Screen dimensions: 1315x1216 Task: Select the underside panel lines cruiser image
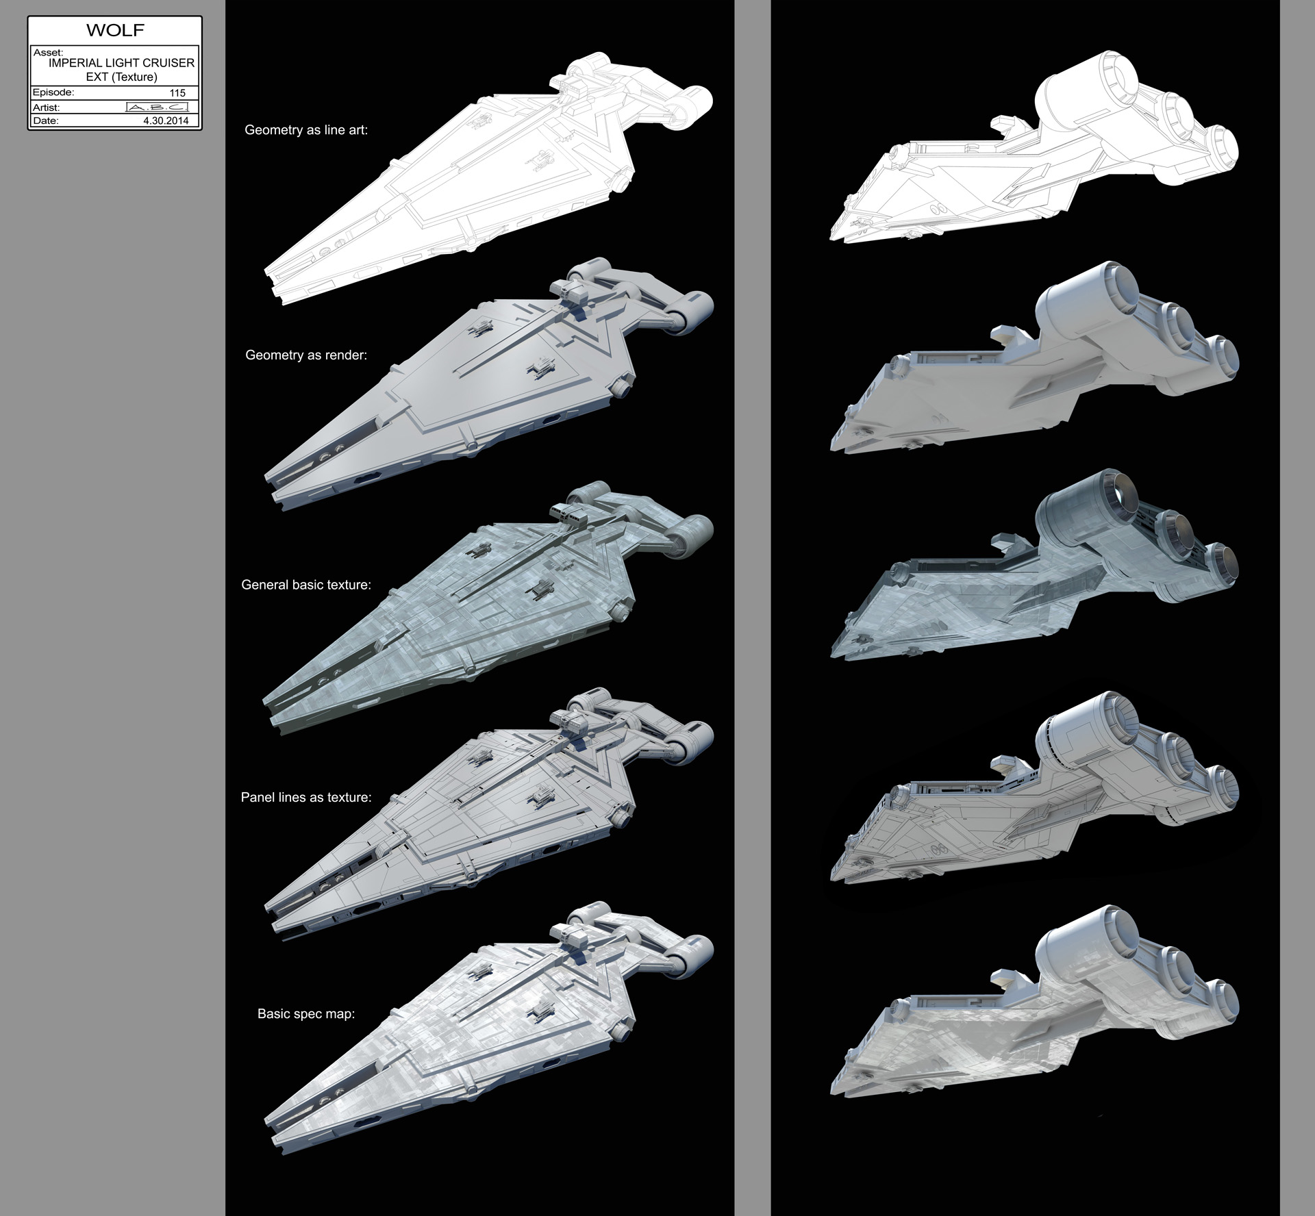(x=1034, y=787)
